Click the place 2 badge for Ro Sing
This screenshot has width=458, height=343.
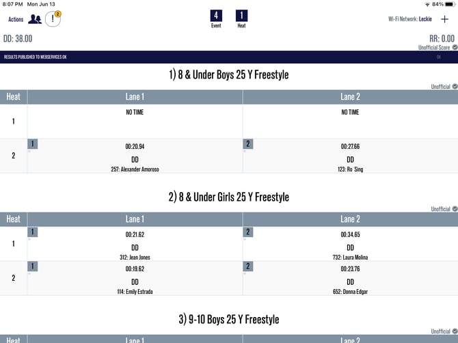coord(247,144)
